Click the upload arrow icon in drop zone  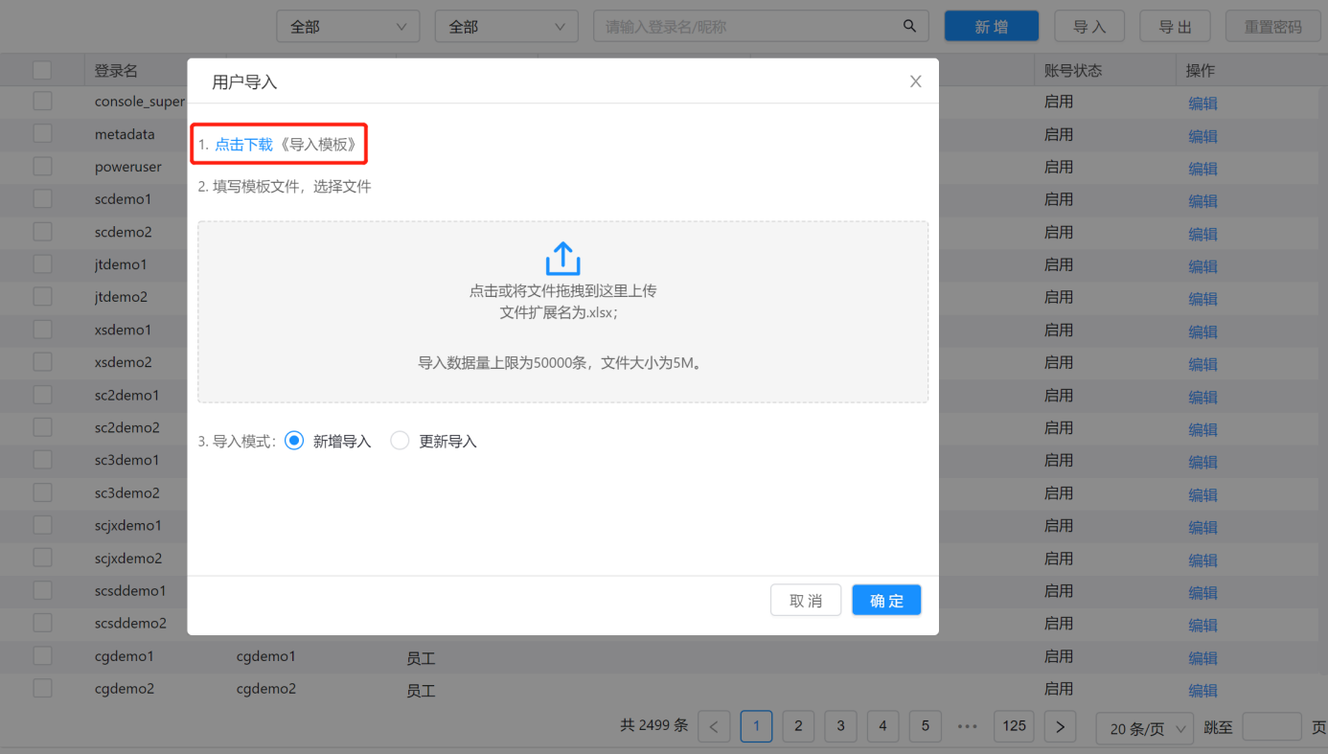pyautogui.click(x=562, y=259)
